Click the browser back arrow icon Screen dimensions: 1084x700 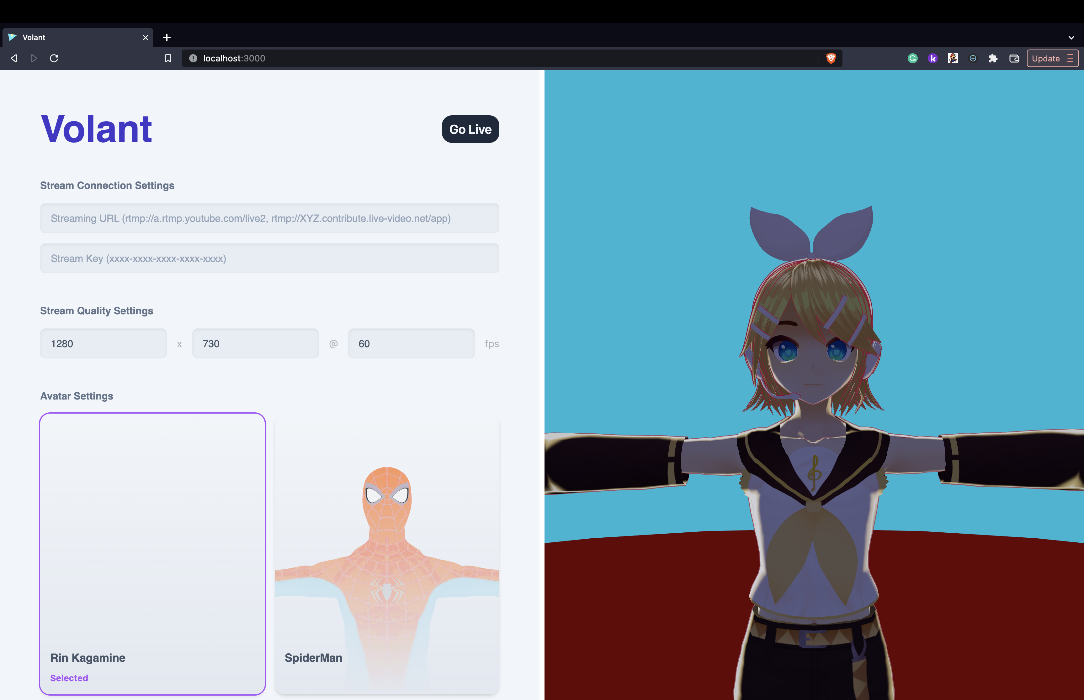click(14, 58)
